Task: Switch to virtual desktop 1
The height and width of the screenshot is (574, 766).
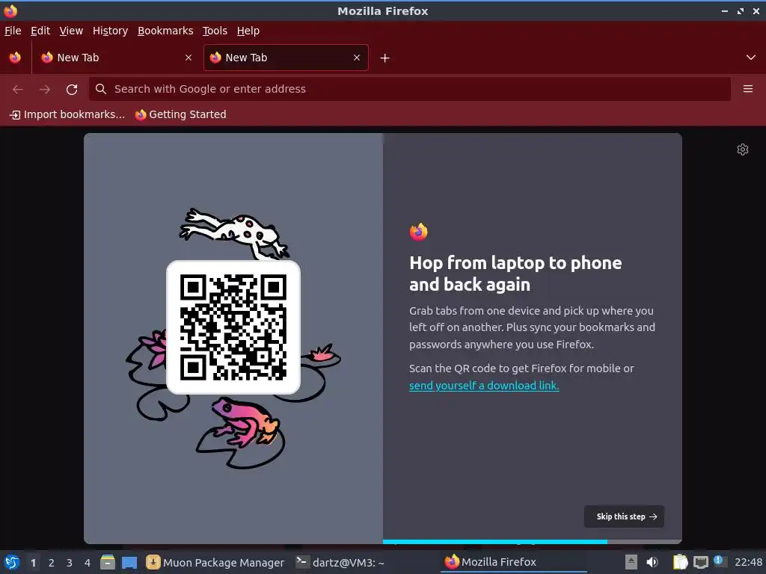Action: click(x=33, y=563)
